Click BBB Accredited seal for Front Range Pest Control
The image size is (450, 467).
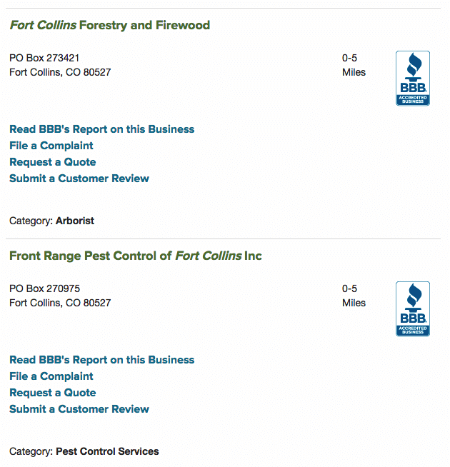413,309
